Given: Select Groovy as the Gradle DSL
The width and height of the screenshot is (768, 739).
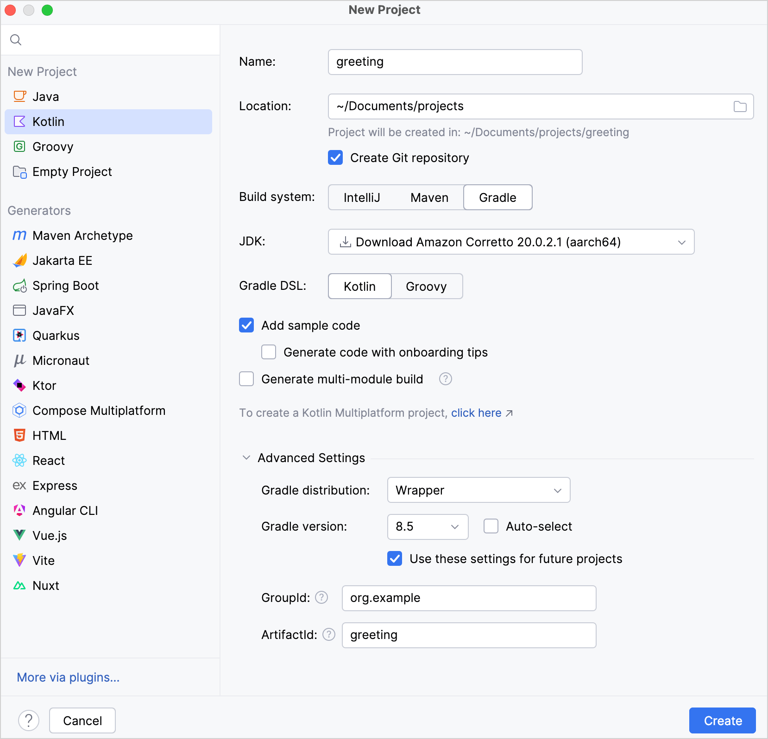Looking at the screenshot, I should coord(426,286).
